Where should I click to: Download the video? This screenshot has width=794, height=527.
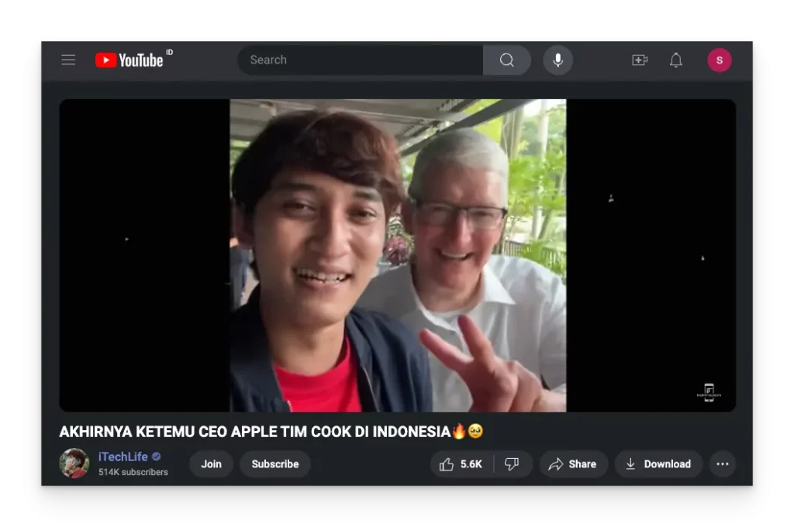658,463
